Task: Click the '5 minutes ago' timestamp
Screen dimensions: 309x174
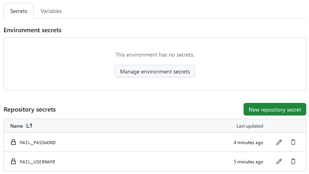Action: (248, 162)
